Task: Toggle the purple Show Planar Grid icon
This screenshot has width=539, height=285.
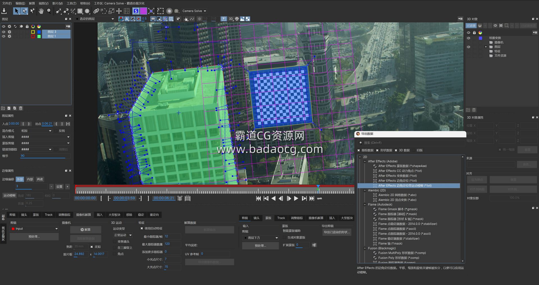Action: 143,11
